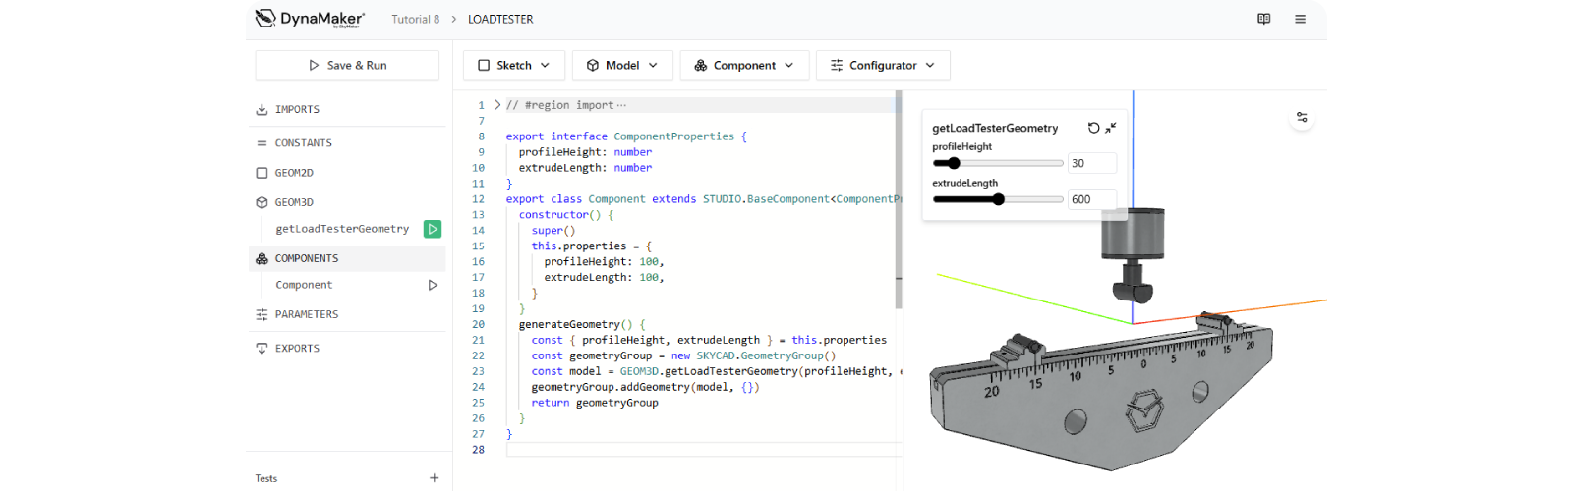Reset the getLoadTesterGeometry parameters

click(1093, 128)
